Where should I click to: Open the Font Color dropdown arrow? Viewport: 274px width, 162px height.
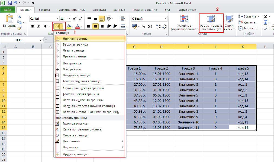click(82, 26)
